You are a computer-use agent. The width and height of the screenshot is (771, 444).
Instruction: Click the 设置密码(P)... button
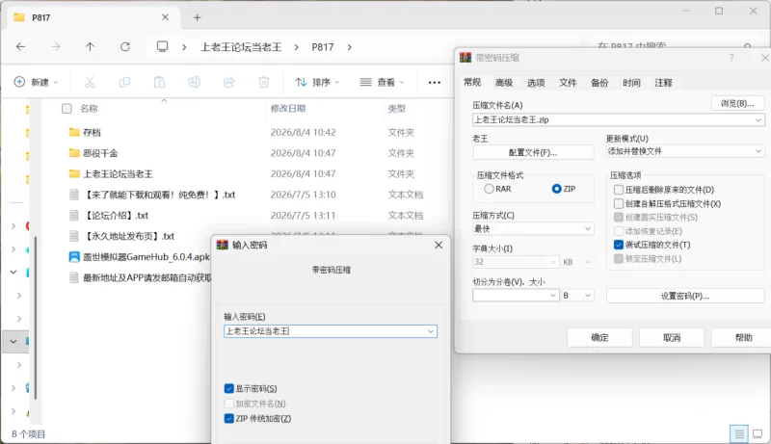pyautogui.click(x=685, y=296)
